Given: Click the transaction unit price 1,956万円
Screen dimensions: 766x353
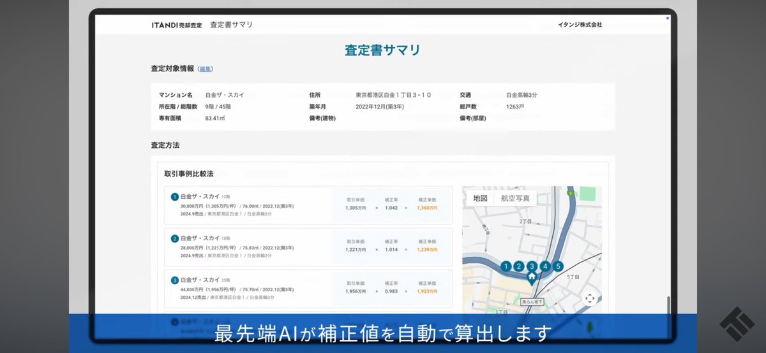Looking at the screenshot, I should [356, 291].
